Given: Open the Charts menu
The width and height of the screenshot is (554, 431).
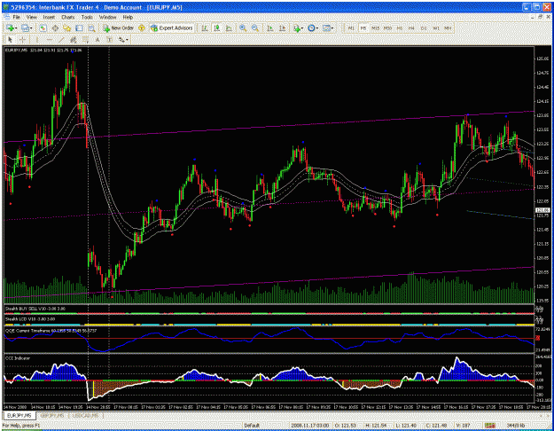Looking at the screenshot, I should coord(68,17).
